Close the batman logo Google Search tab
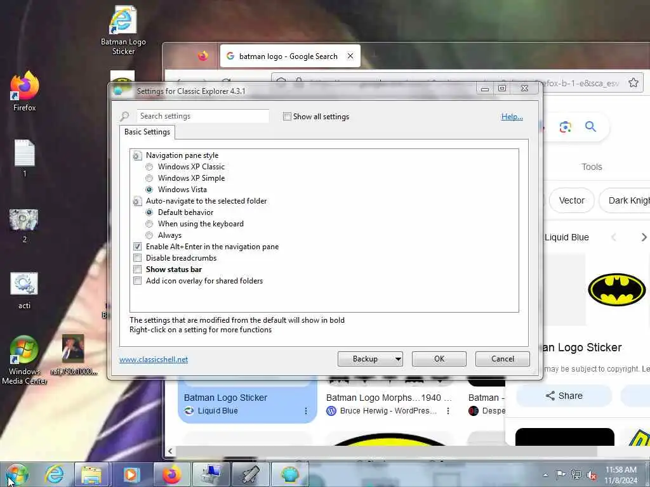 tap(350, 56)
